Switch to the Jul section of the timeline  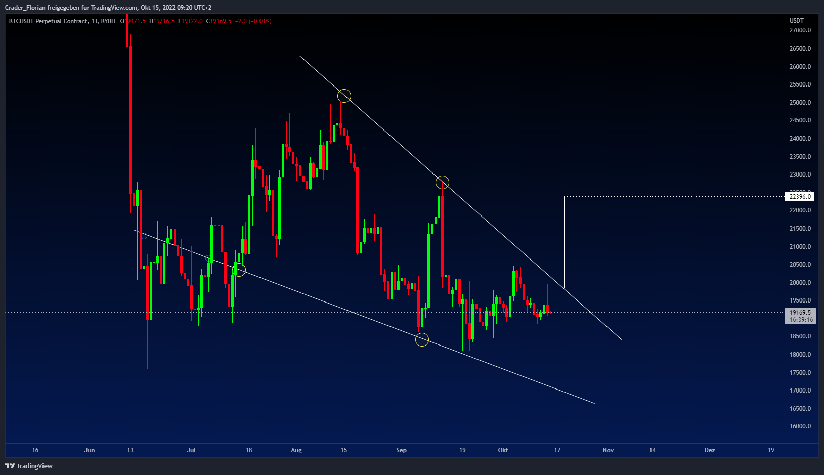(191, 450)
